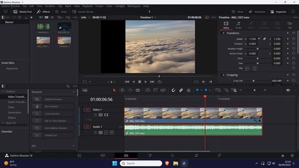Lock the Video 1 track

95,115
